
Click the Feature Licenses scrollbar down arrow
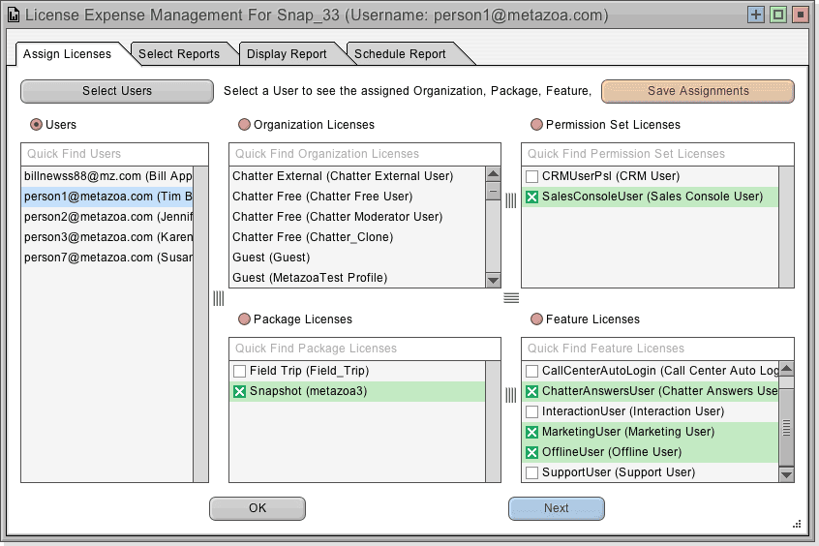(786, 474)
